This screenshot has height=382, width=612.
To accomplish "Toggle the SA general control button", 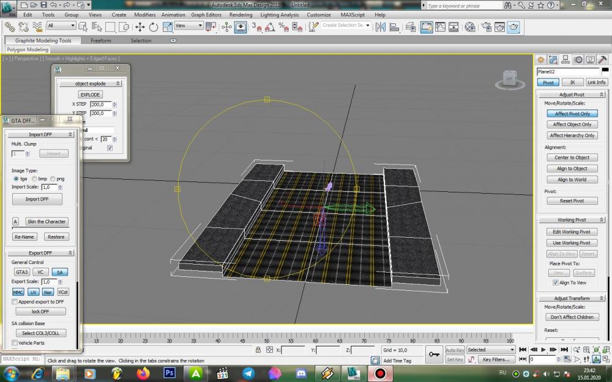I will pyautogui.click(x=60, y=272).
